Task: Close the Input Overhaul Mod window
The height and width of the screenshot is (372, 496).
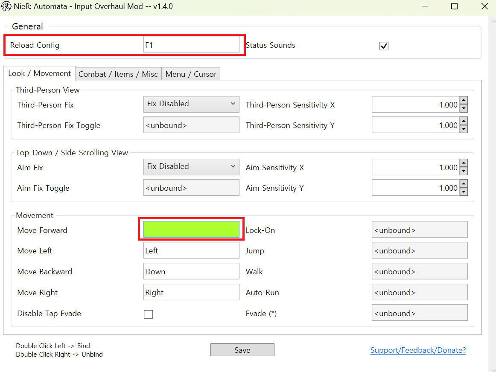Action: pyautogui.click(x=484, y=6)
